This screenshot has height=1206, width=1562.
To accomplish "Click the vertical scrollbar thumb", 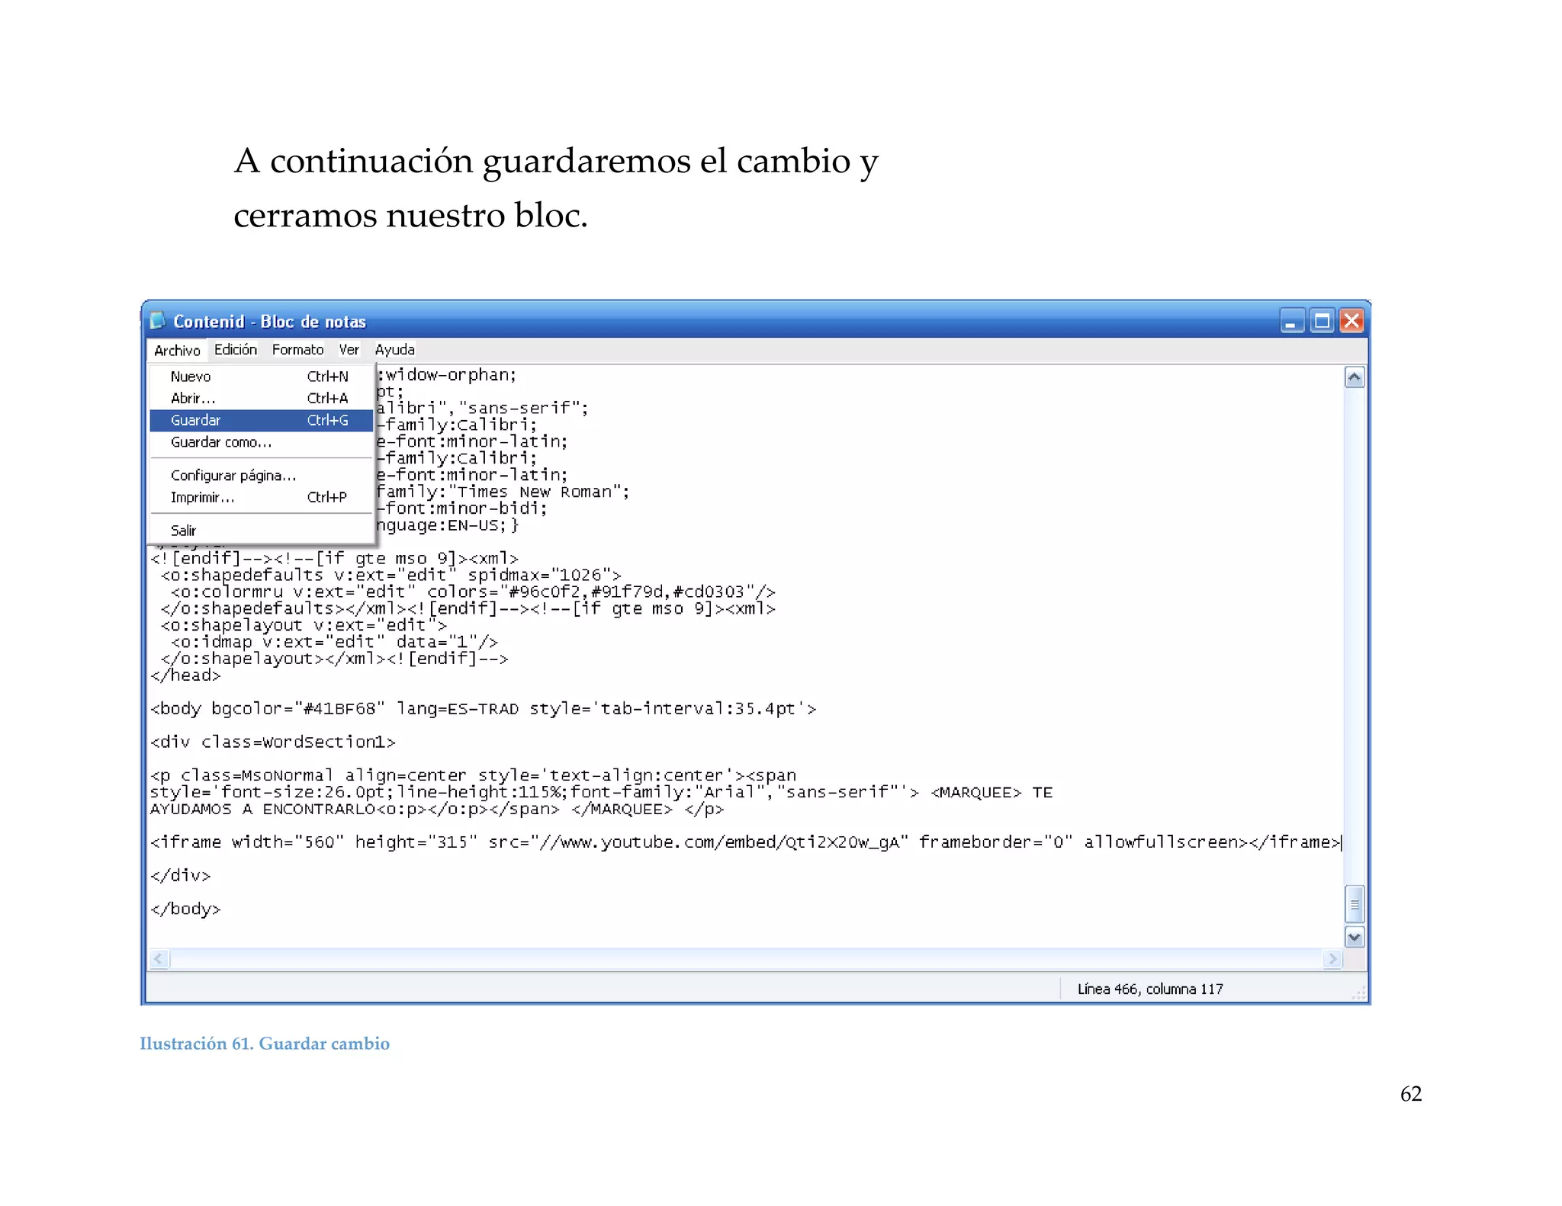I will point(1355,905).
